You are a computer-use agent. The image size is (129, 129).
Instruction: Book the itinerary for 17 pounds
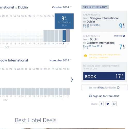(x=104, y=76)
